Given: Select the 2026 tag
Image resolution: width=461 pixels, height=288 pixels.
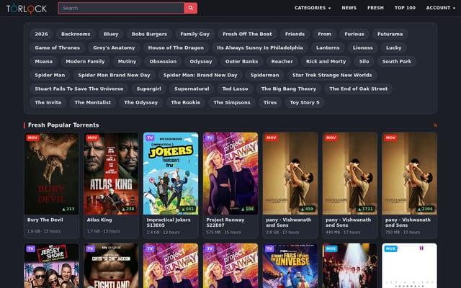Looking at the screenshot, I should pos(42,34).
